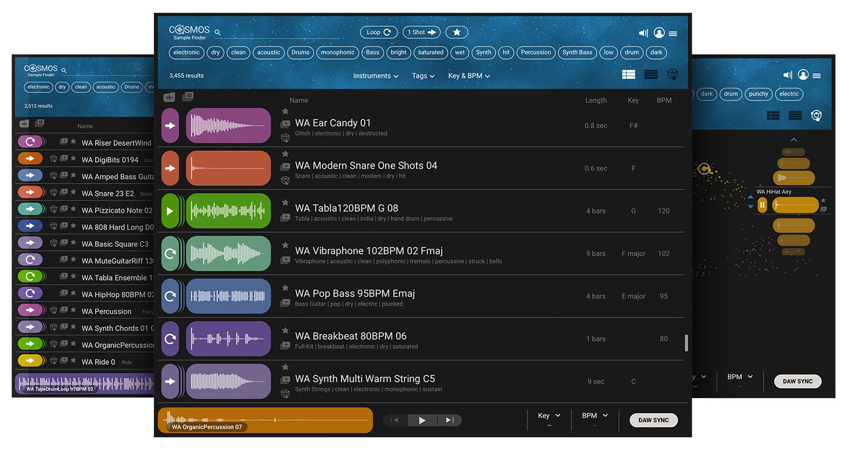Screen dimensions: 846x449
Task: Switch to waveform list view layout
Action: [x=628, y=75]
